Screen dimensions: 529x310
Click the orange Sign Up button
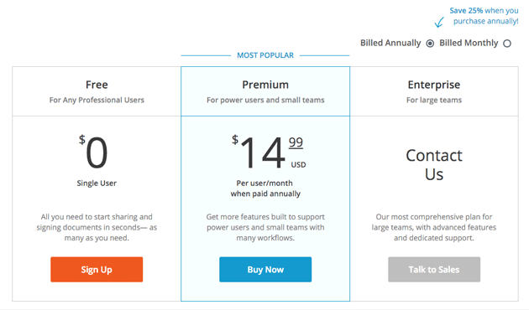[97, 269]
